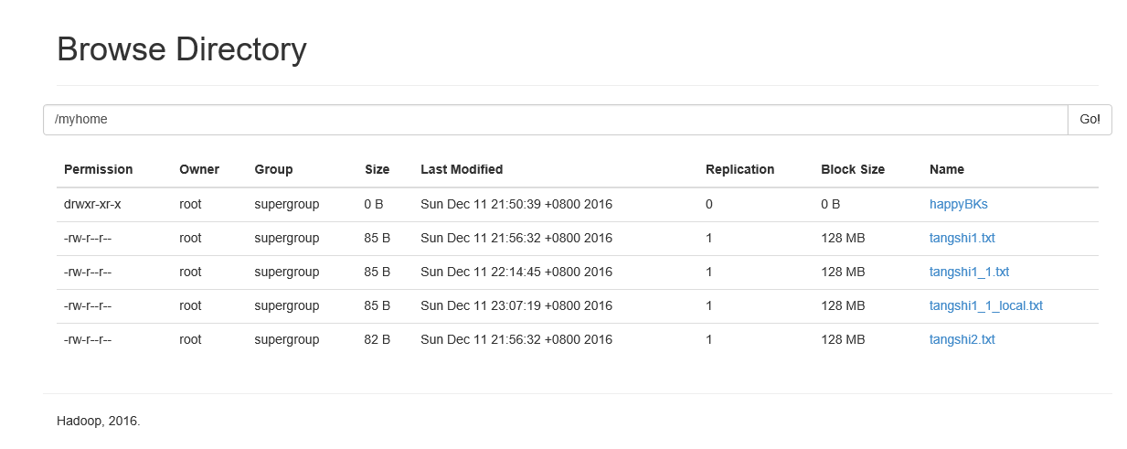Screen dimensions: 1127x449
Task: Focus the /myhome directory path field
Action: (x=556, y=120)
